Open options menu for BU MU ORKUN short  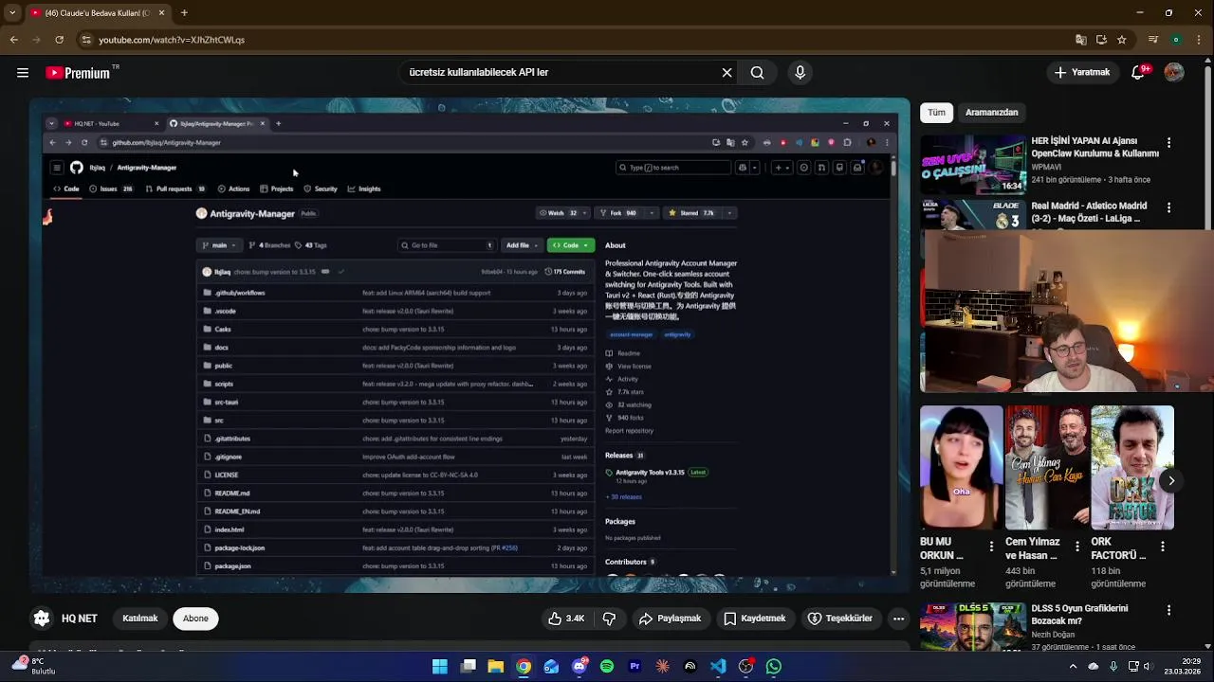[991, 547]
